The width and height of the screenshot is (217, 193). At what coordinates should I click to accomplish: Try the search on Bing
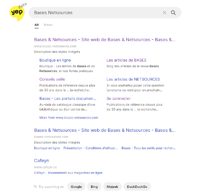point(94,187)
